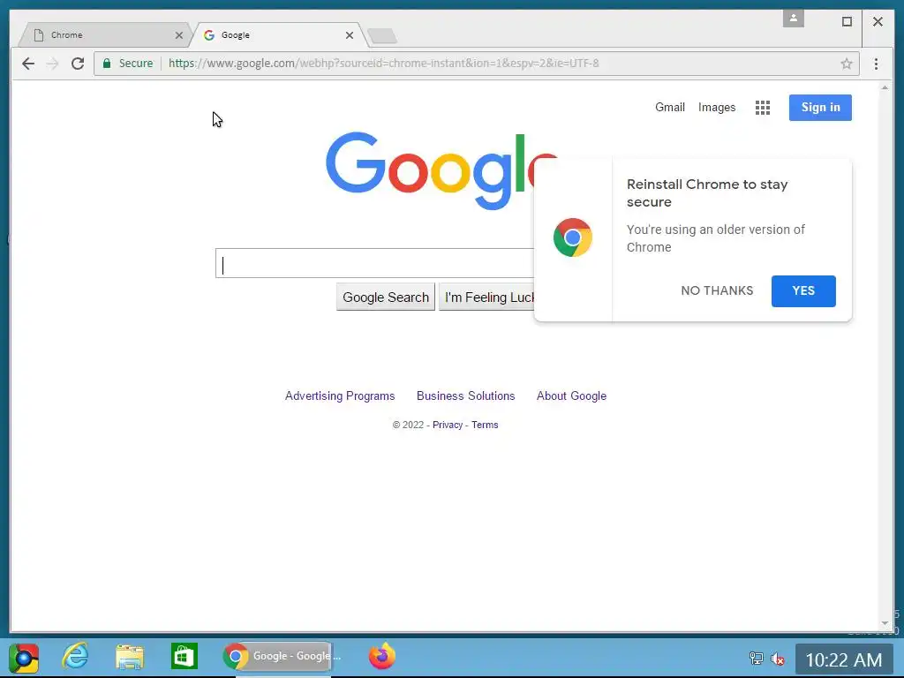Viewport: 904px width, 678px height.
Task: Open Chrome's three-dot menu
Action: [876, 64]
